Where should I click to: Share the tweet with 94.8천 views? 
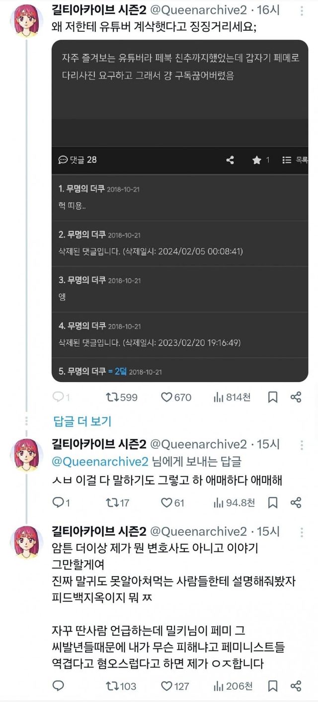(296, 502)
